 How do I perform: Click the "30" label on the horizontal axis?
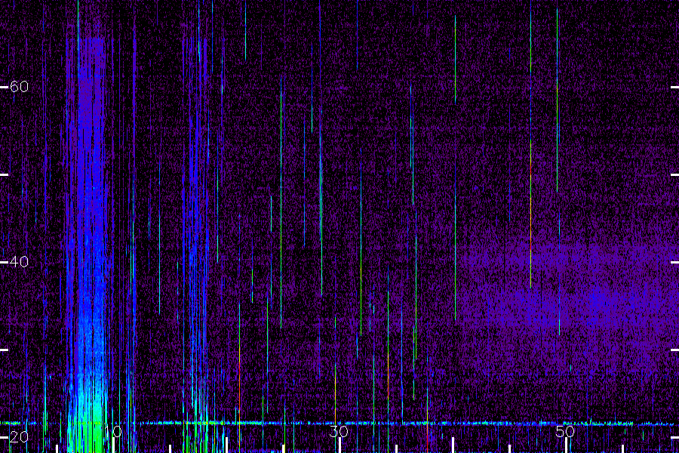(x=339, y=431)
